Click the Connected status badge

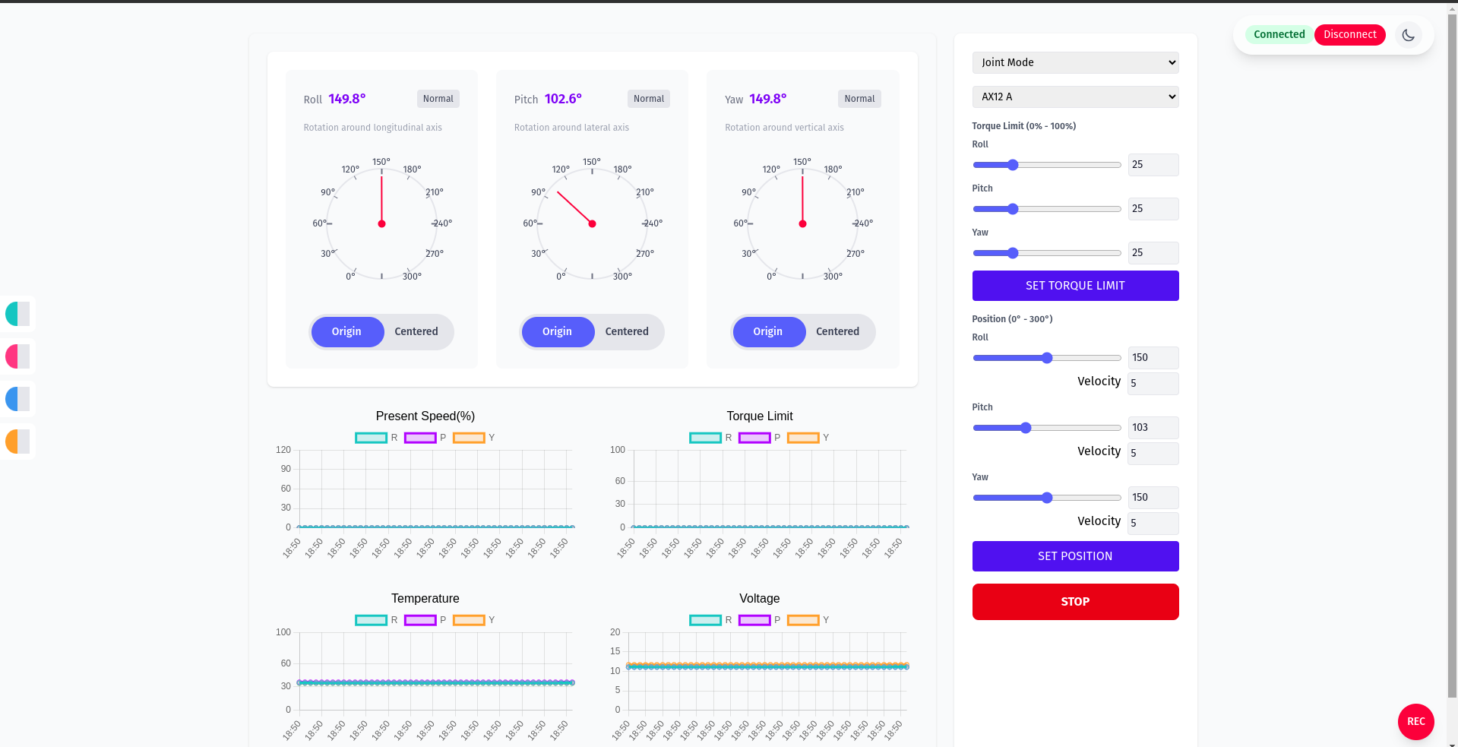click(1278, 34)
